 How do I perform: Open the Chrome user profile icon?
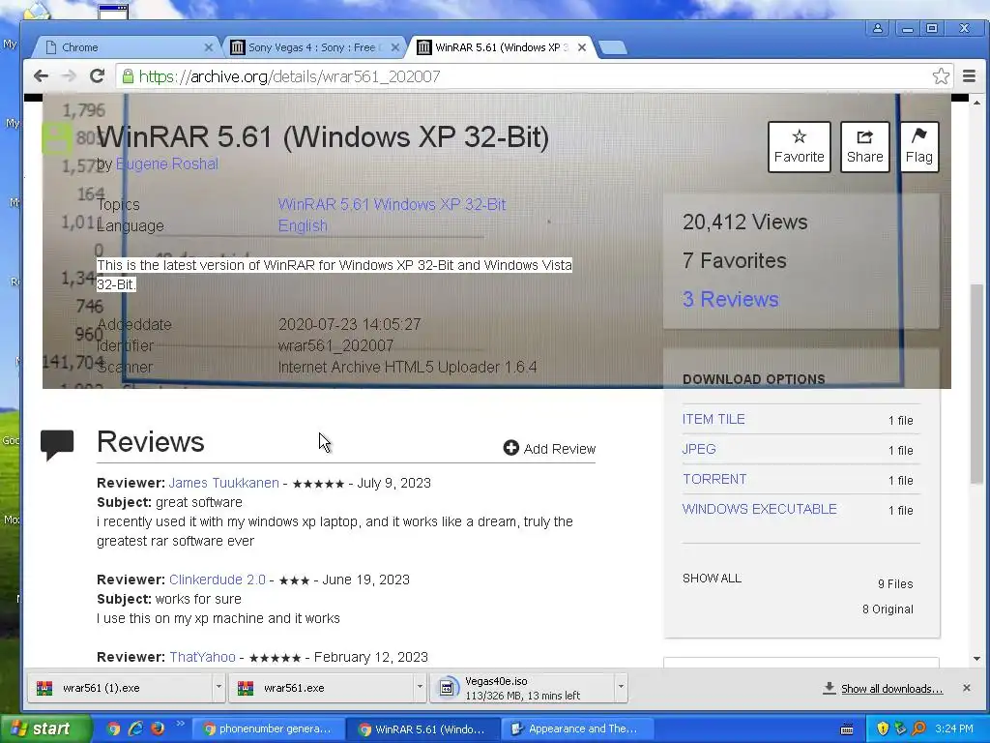[x=878, y=28]
